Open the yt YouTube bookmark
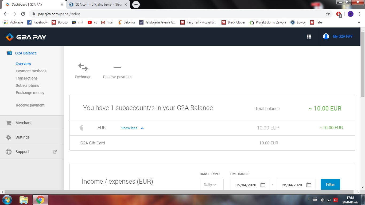Viewport: 365px width, 205px height. 92,22
